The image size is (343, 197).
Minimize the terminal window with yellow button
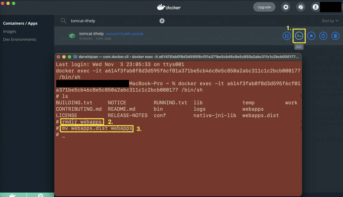pyautogui.click(x=64, y=57)
